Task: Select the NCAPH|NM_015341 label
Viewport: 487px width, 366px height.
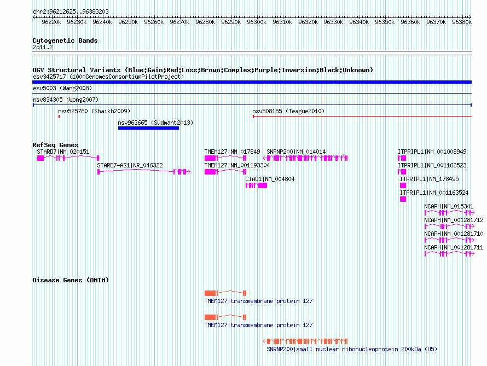Action: pos(449,206)
